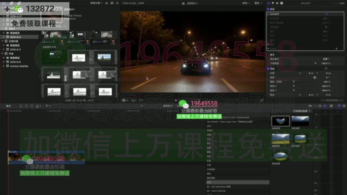Open the timeline tool selector arrow dropdown
347x195 pixels.
[48, 106]
